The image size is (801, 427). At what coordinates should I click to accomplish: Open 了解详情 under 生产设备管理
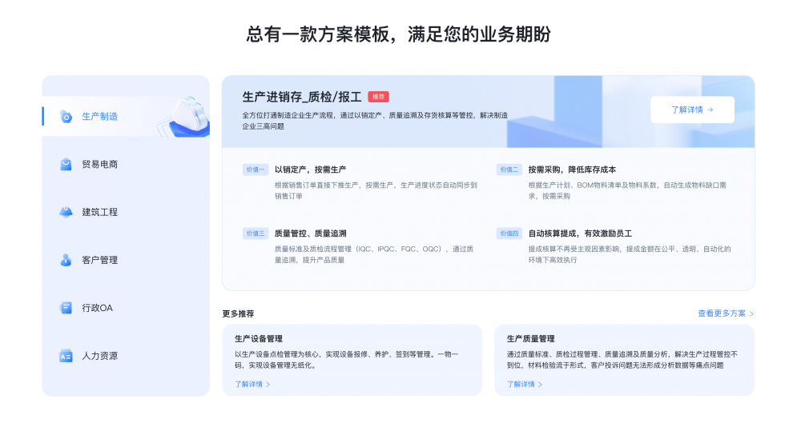pos(252,384)
